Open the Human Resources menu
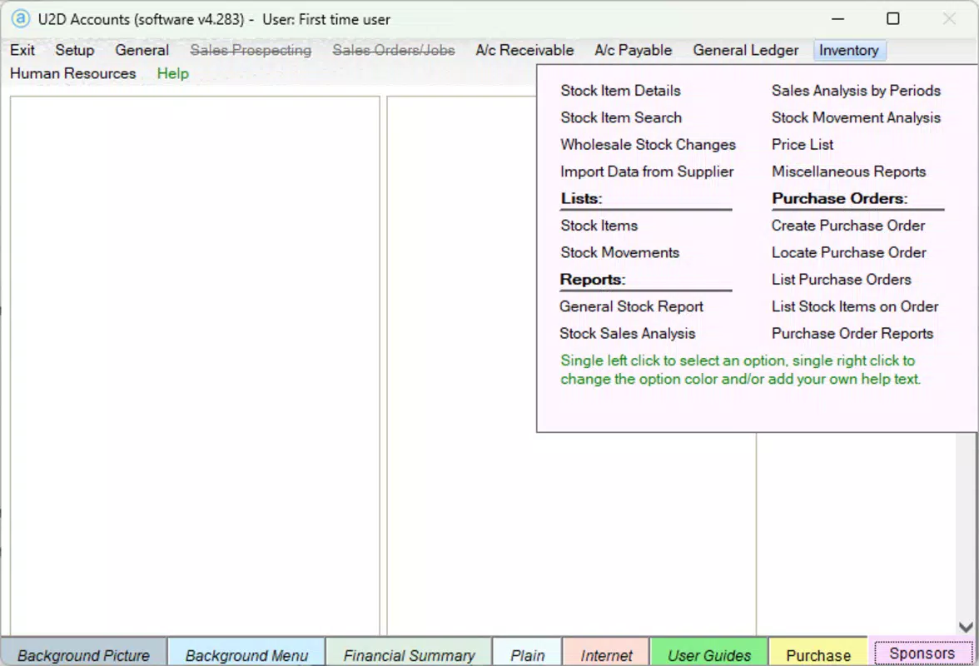979x666 pixels. coord(73,73)
